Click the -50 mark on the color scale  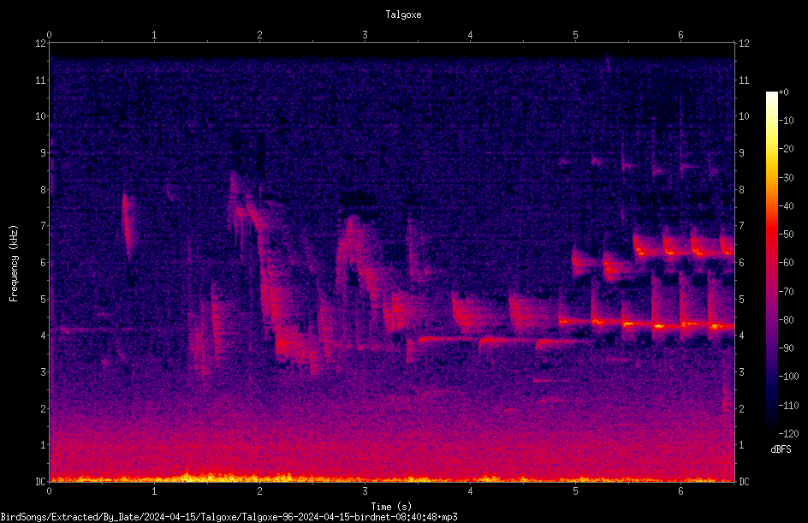tap(786, 234)
